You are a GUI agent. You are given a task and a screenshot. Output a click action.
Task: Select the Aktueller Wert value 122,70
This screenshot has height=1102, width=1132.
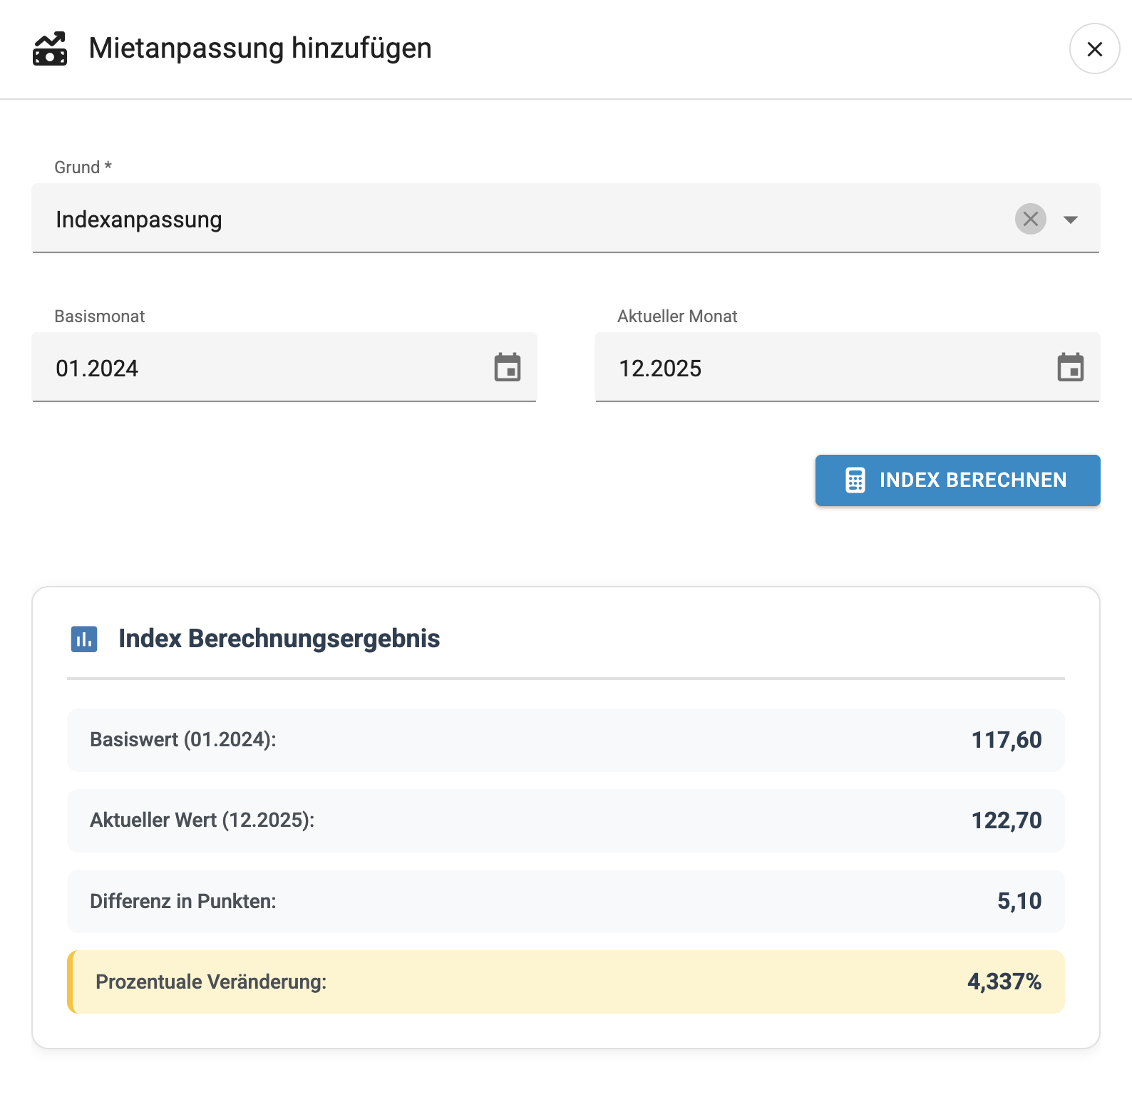pyautogui.click(x=1007, y=820)
